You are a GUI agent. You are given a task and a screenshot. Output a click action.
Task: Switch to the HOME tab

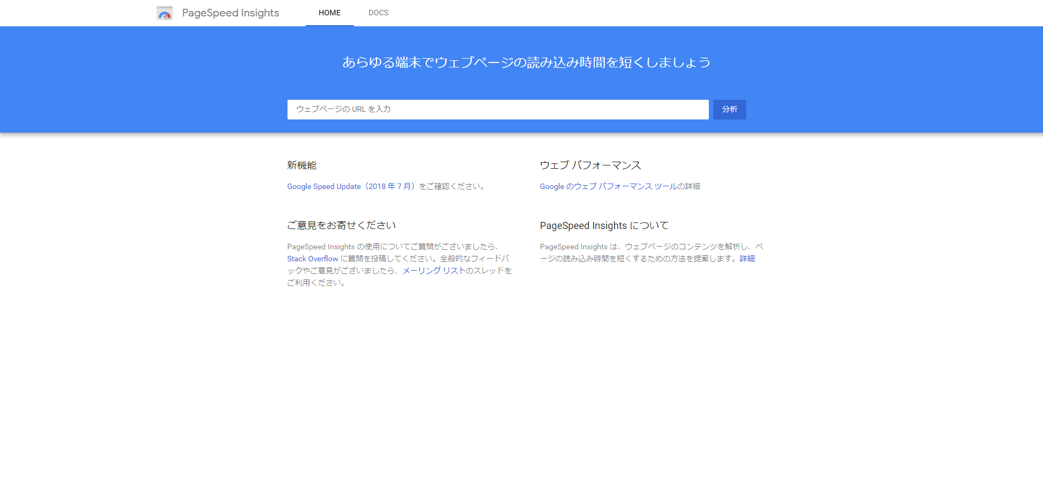[x=329, y=13]
